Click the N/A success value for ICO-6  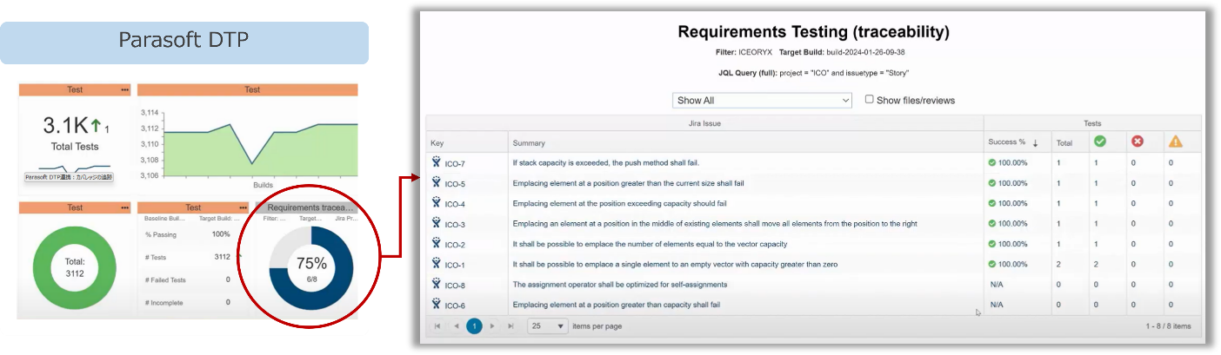pyautogui.click(x=997, y=305)
